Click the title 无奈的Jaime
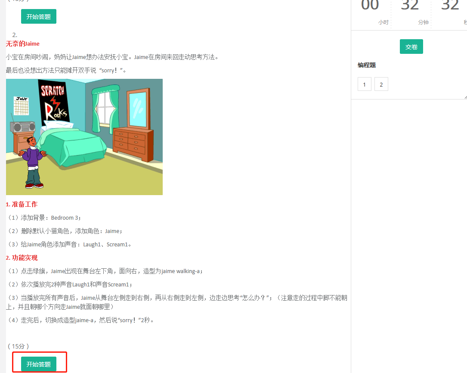Viewport: 467px width, 373px height. pyautogui.click(x=23, y=44)
